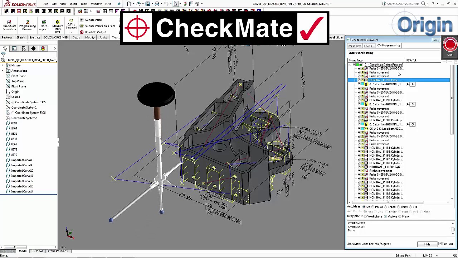The width and height of the screenshot is (458, 258).
Task: Select AutoMeas Prs3d radio button
Action: pos(373,207)
